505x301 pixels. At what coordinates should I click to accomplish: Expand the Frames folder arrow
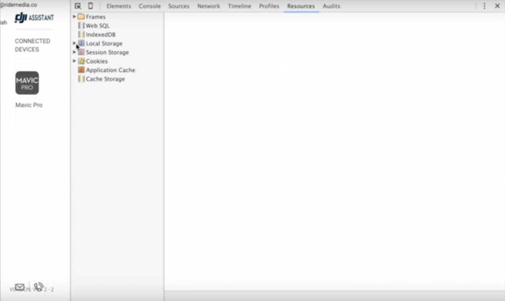(x=74, y=17)
